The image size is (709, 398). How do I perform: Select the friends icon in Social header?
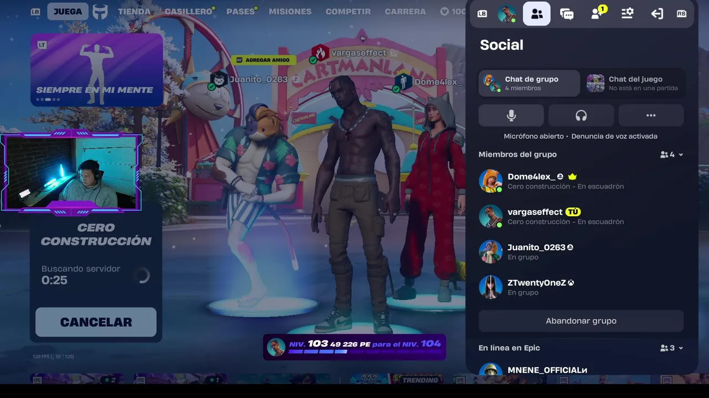click(x=537, y=14)
